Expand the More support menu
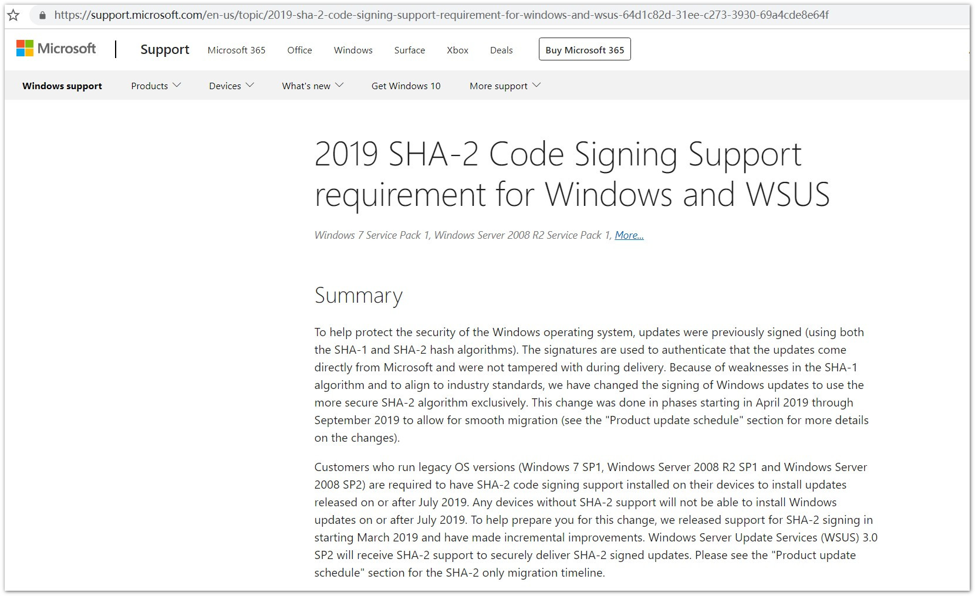Viewport: 975px width, 596px height. (x=505, y=86)
